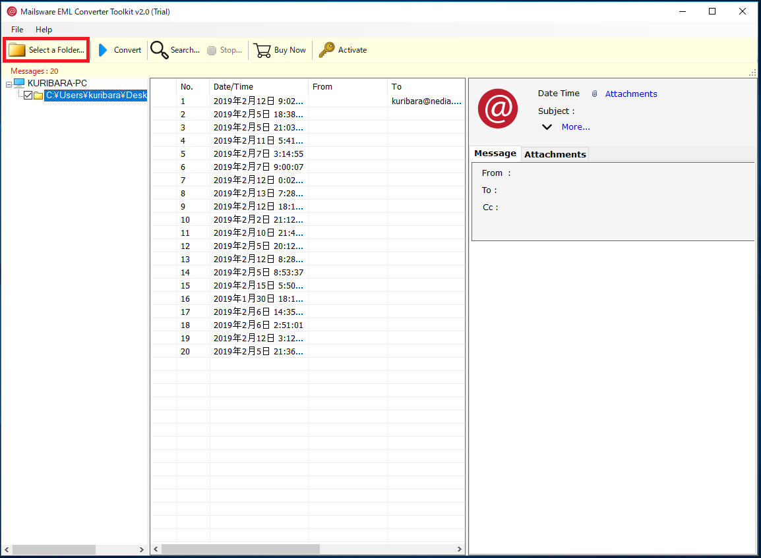This screenshot has height=558, width=761.
Task: Click the Buy Now button label
Action: [289, 50]
